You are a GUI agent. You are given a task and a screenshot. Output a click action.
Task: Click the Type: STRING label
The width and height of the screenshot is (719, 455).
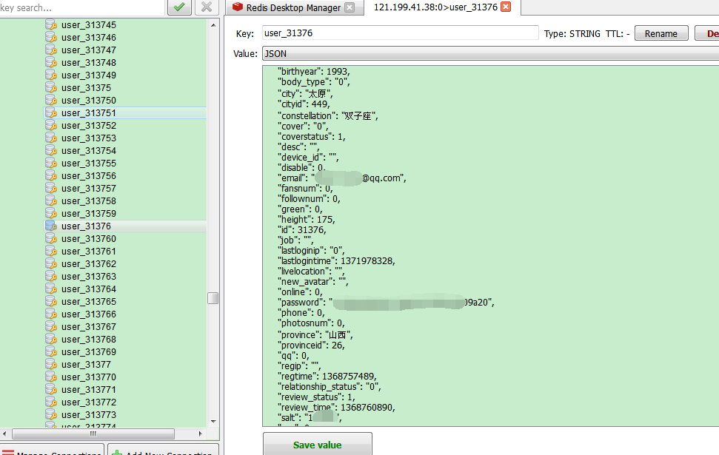click(572, 34)
